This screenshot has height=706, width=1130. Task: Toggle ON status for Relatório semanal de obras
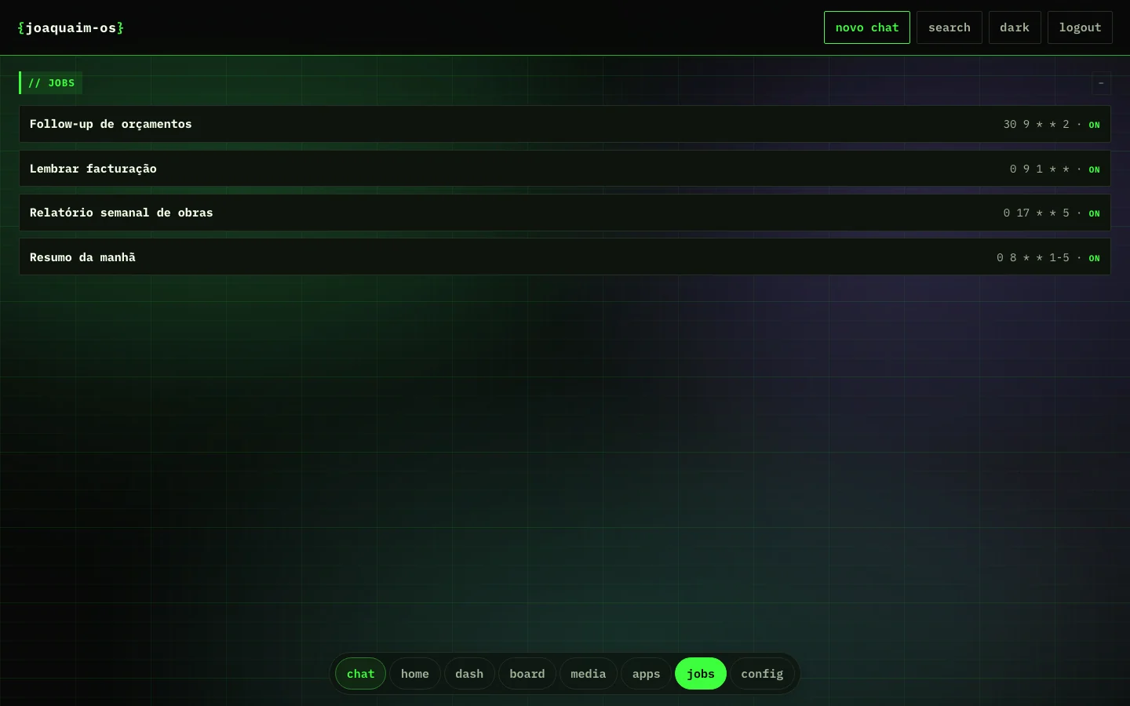(x=1094, y=213)
